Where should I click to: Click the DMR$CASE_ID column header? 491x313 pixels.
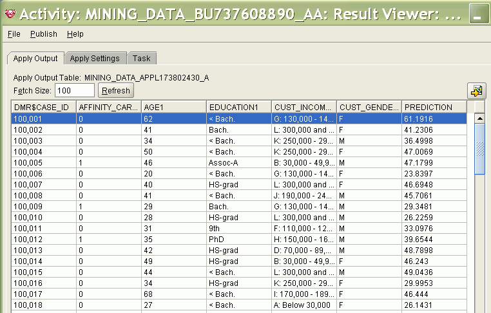click(x=44, y=107)
